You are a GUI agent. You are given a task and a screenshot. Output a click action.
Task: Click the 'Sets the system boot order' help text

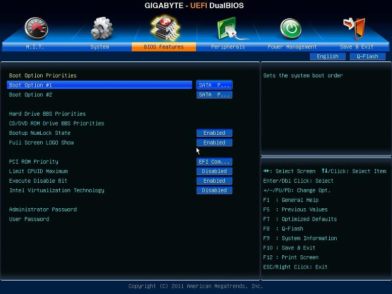(x=303, y=75)
